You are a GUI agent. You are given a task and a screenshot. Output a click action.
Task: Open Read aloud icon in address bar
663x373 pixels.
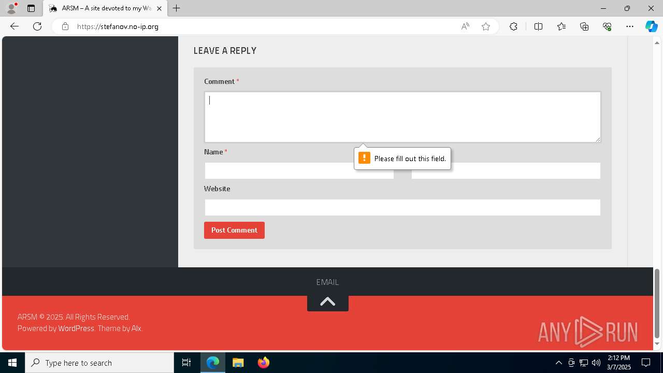coord(465,26)
